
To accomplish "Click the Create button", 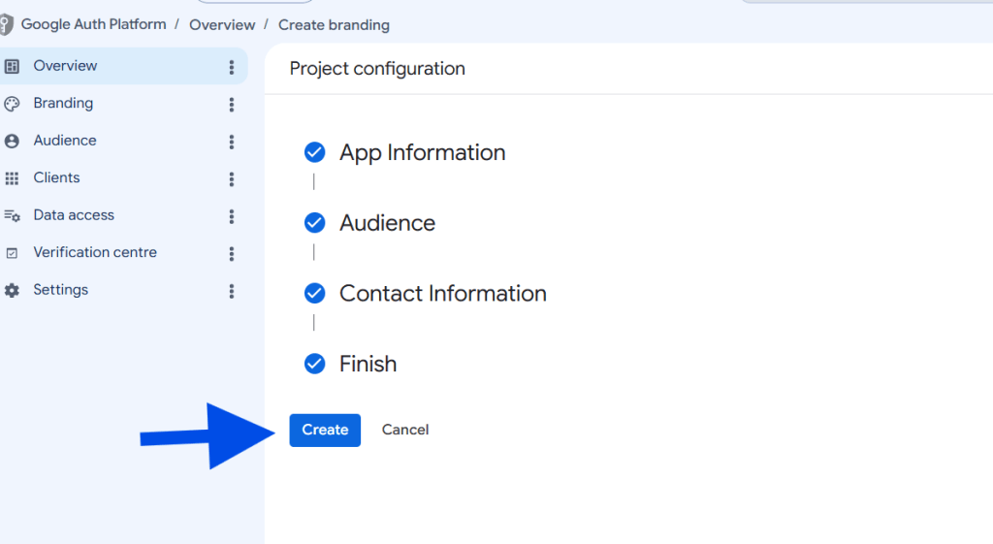I will click(325, 430).
